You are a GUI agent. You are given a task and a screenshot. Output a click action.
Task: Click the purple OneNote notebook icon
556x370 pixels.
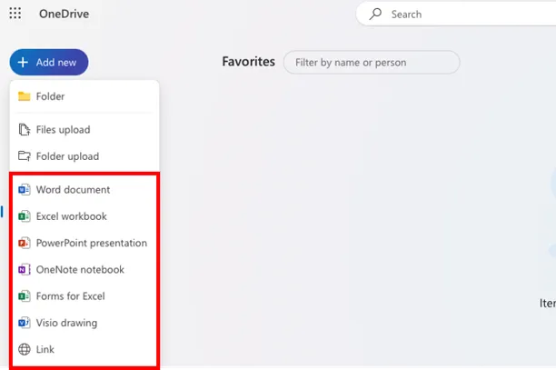coord(25,269)
